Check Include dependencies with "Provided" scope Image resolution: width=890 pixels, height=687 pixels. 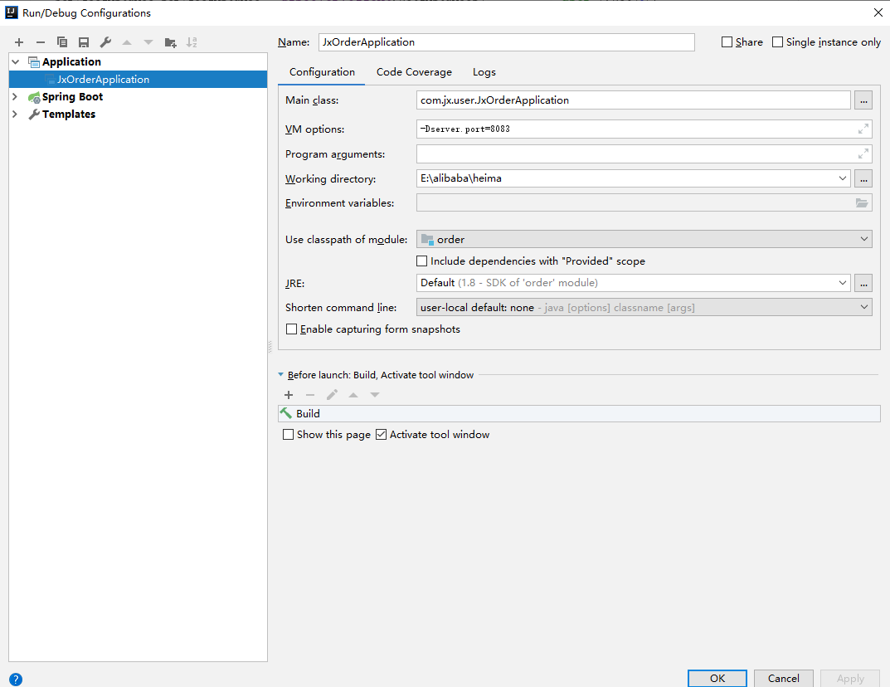421,261
